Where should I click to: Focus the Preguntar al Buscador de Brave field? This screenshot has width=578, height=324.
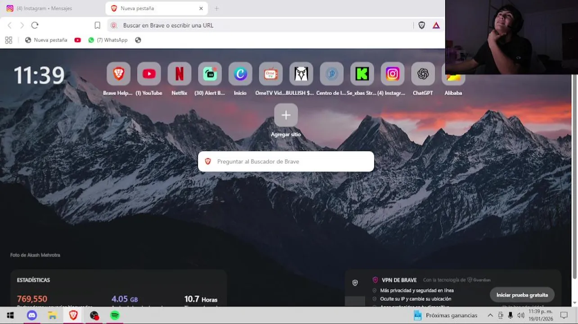[286, 162]
